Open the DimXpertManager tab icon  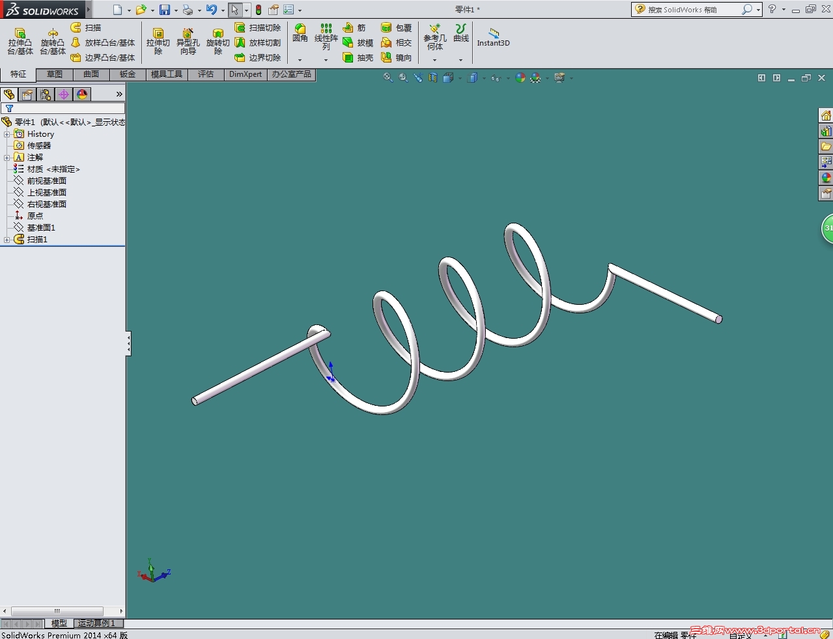[x=64, y=94]
